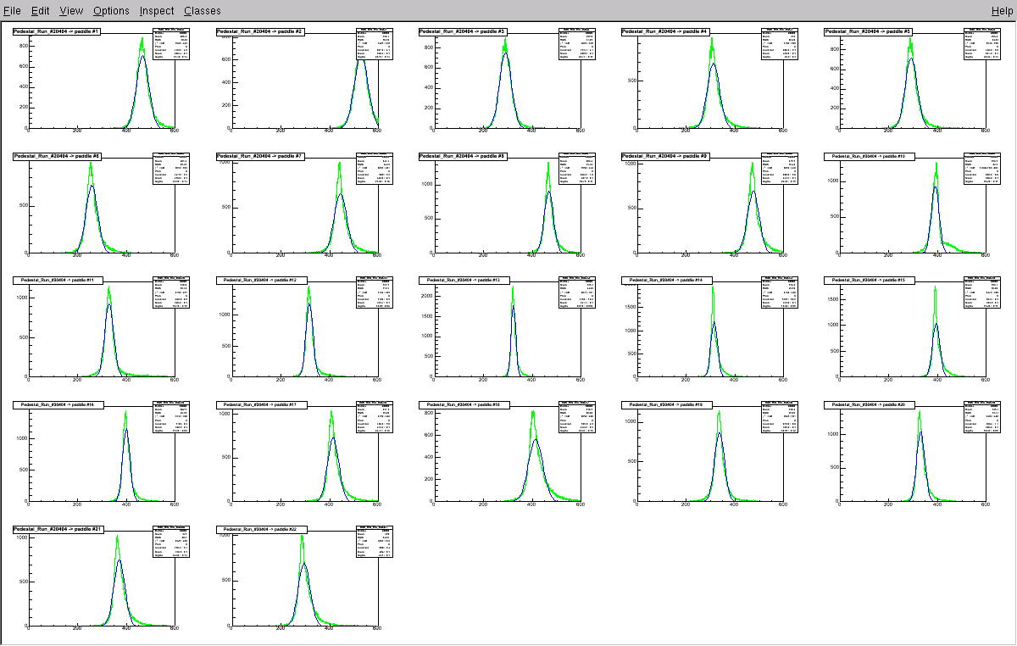Image resolution: width=1017 pixels, height=646 pixels.
Task: Click the statistics box of paddle #9 plot
Action: coord(780,169)
